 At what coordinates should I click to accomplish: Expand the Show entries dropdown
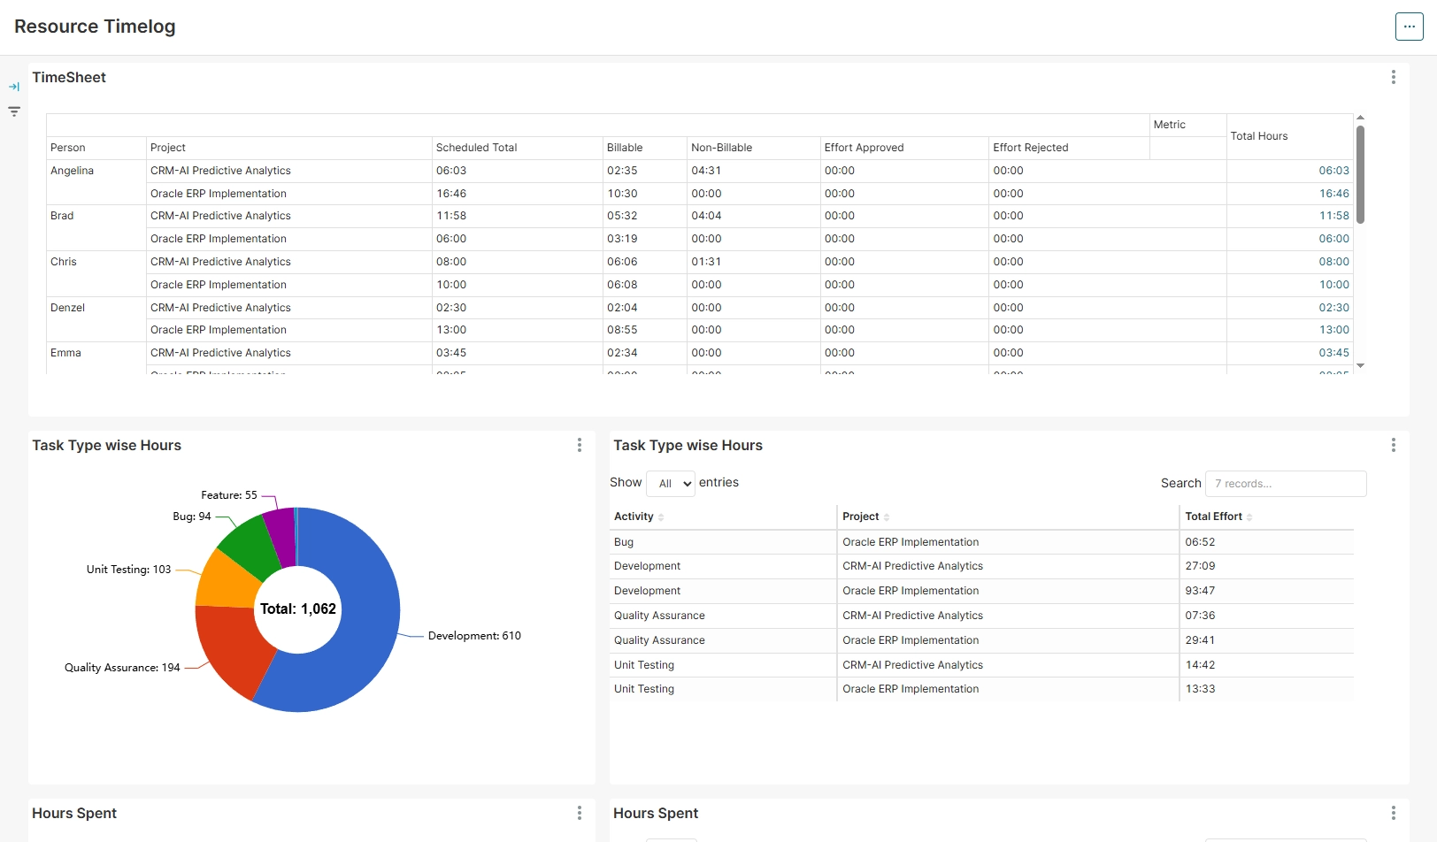tap(671, 484)
